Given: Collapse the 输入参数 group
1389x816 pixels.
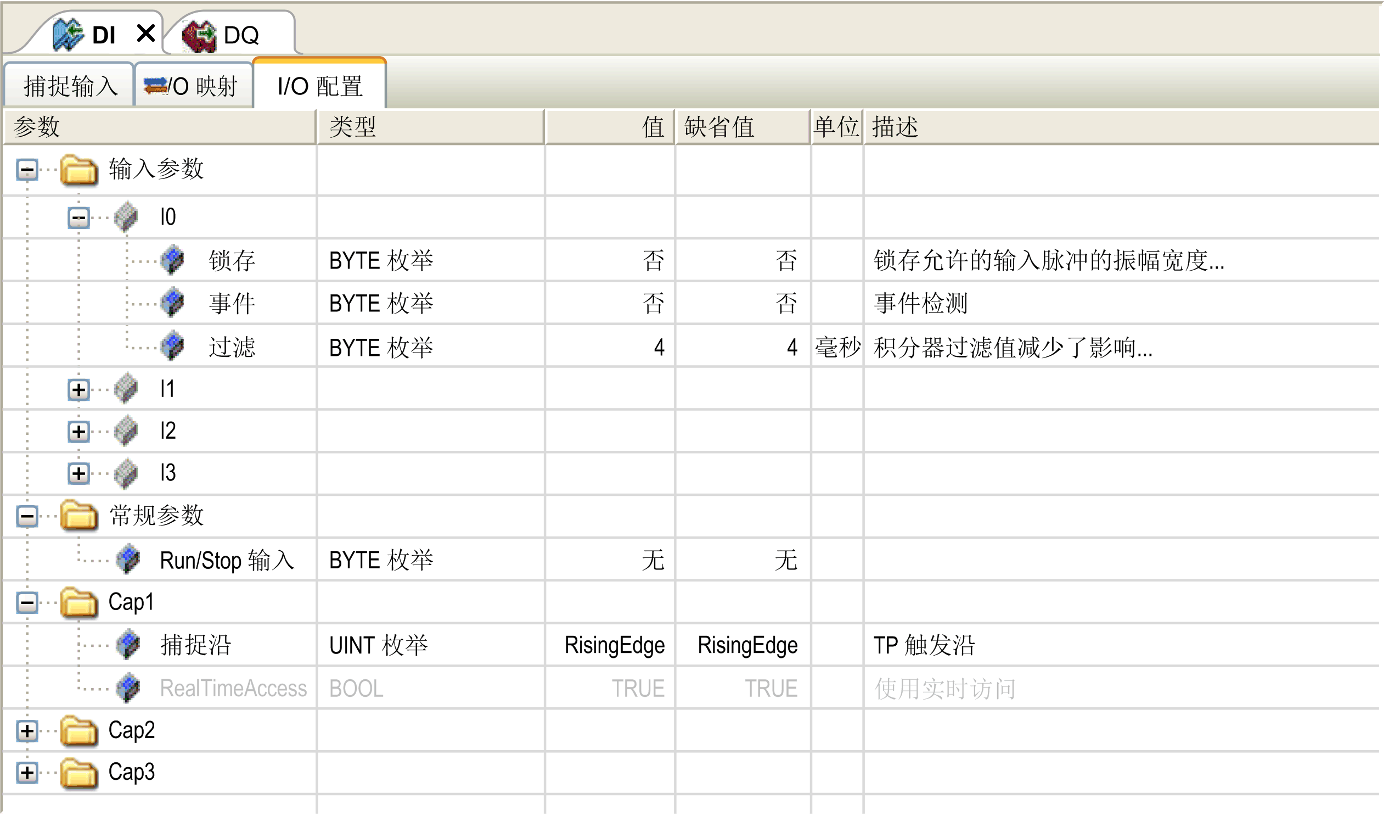Looking at the screenshot, I should pyautogui.click(x=27, y=170).
